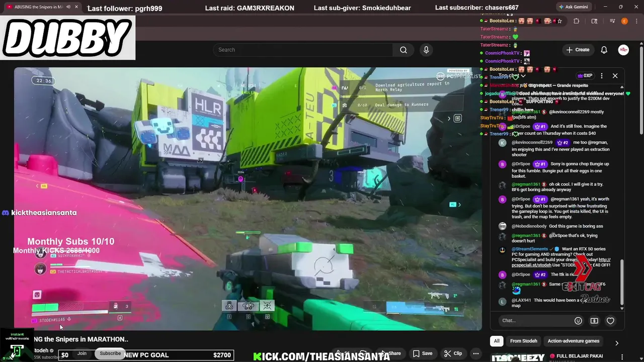Click Ask Gemini in browser title bar
This screenshot has width=644, height=362.
[575, 7]
